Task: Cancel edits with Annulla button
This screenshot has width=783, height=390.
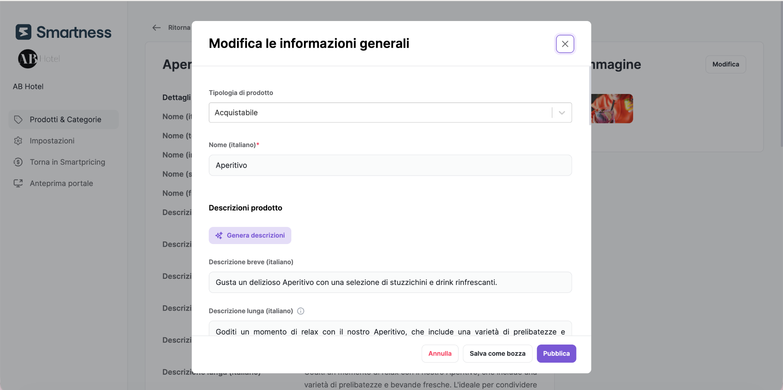Action: (x=440, y=354)
